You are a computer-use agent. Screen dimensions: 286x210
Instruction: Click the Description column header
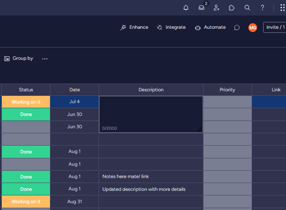(x=151, y=90)
